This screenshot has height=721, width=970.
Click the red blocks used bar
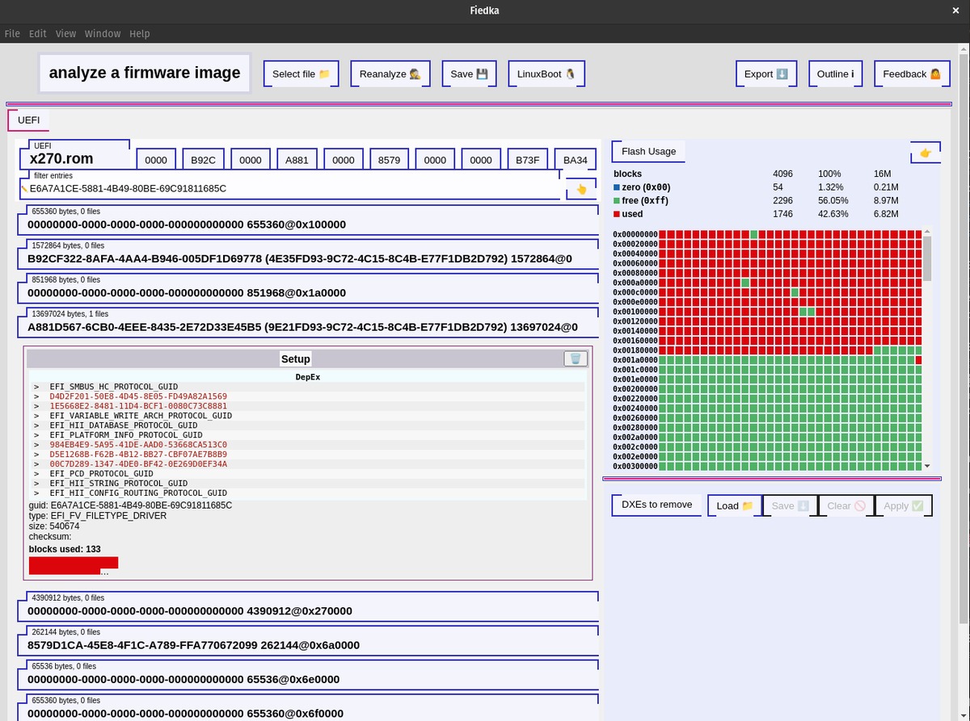pyautogui.click(x=74, y=565)
